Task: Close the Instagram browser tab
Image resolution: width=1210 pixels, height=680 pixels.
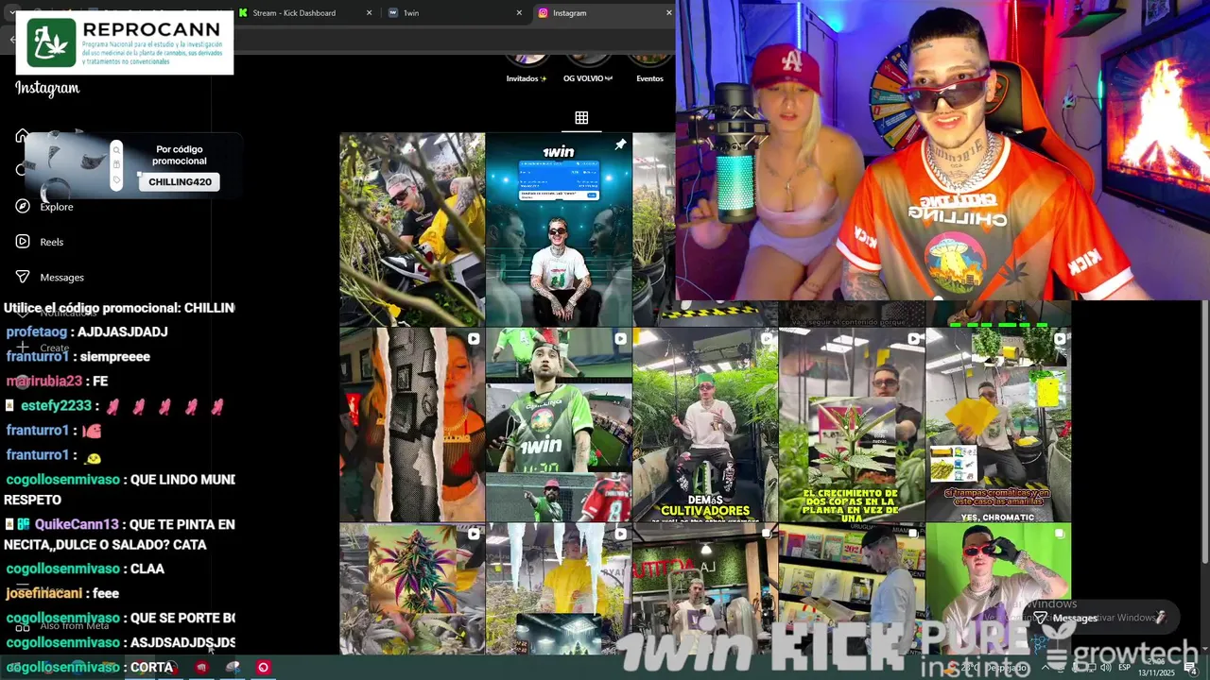Action: 668,13
